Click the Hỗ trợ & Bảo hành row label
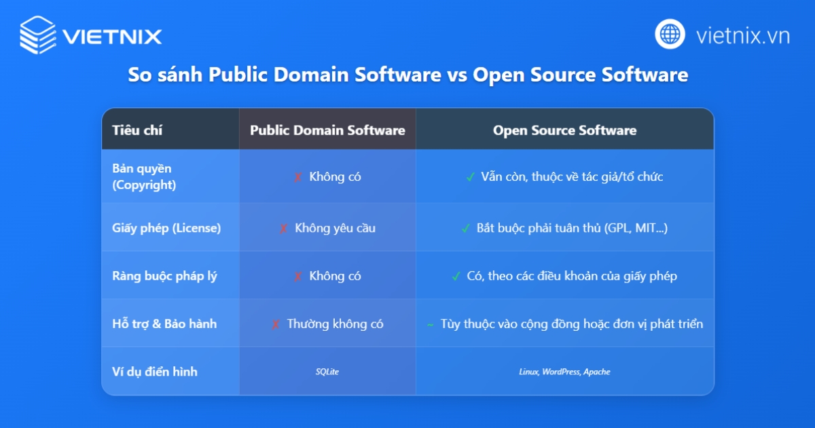The height and width of the screenshot is (428, 815). tap(164, 324)
